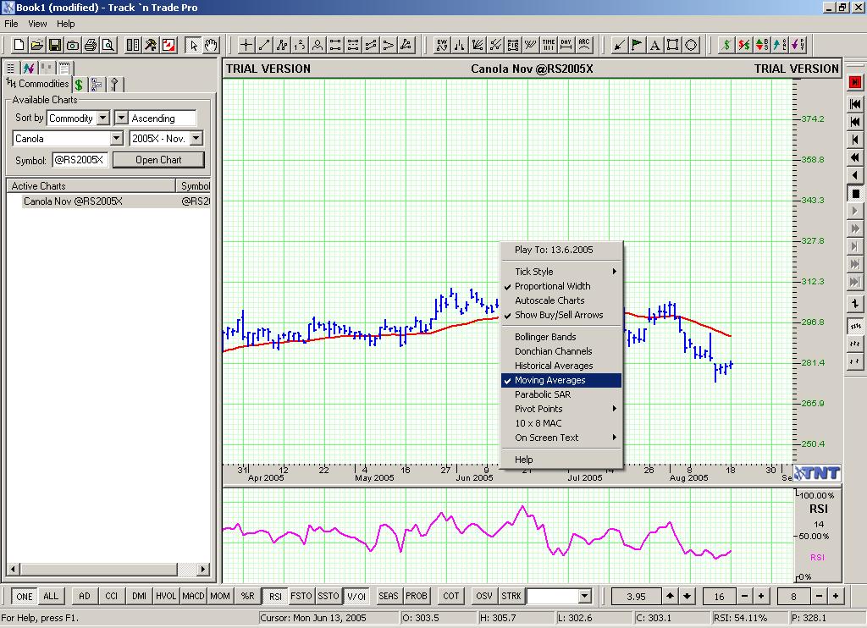Open the Canola commodity dropdown
The width and height of the screenshot is (867, 628).
(117, 139)
